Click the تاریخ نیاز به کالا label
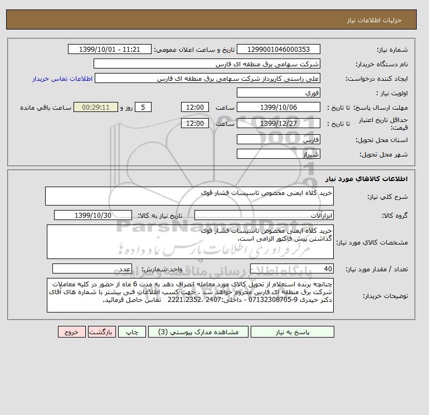The width and height of the screenshot is (429, 415). pos(160,216)
